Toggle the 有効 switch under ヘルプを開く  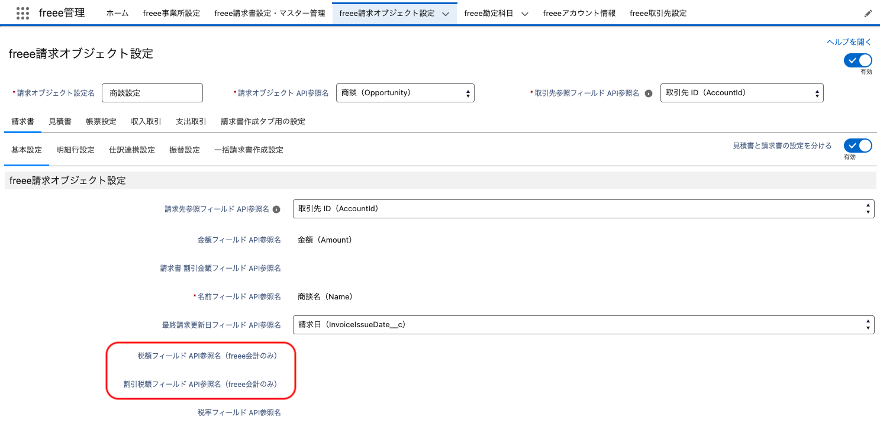(x=858, y=60)
